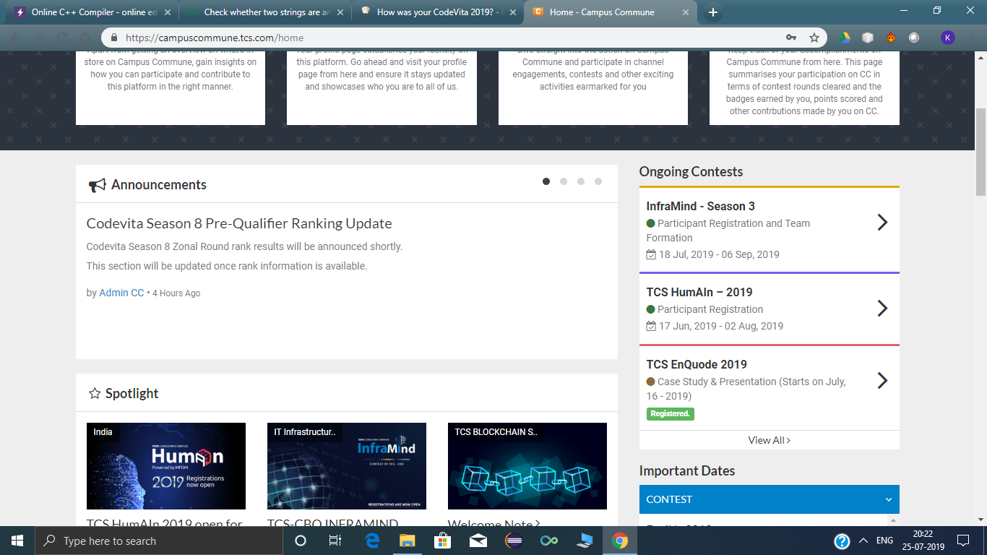The image size is (987, 555).
Task: Show fourth announcement slide dot
Action: point(598,181)
